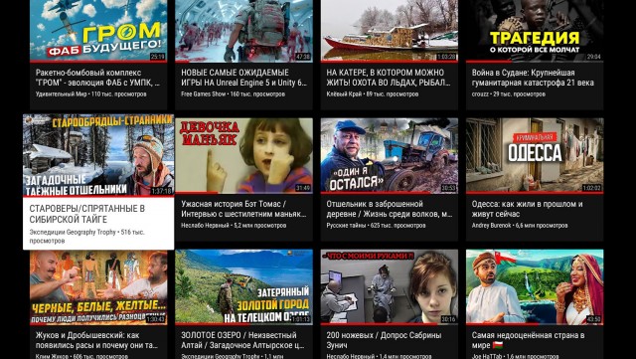Click the 1:02:02 duration badge
The width and height of the screenshot is (636, 359).
pyautogui.click(x=591, y=188)
